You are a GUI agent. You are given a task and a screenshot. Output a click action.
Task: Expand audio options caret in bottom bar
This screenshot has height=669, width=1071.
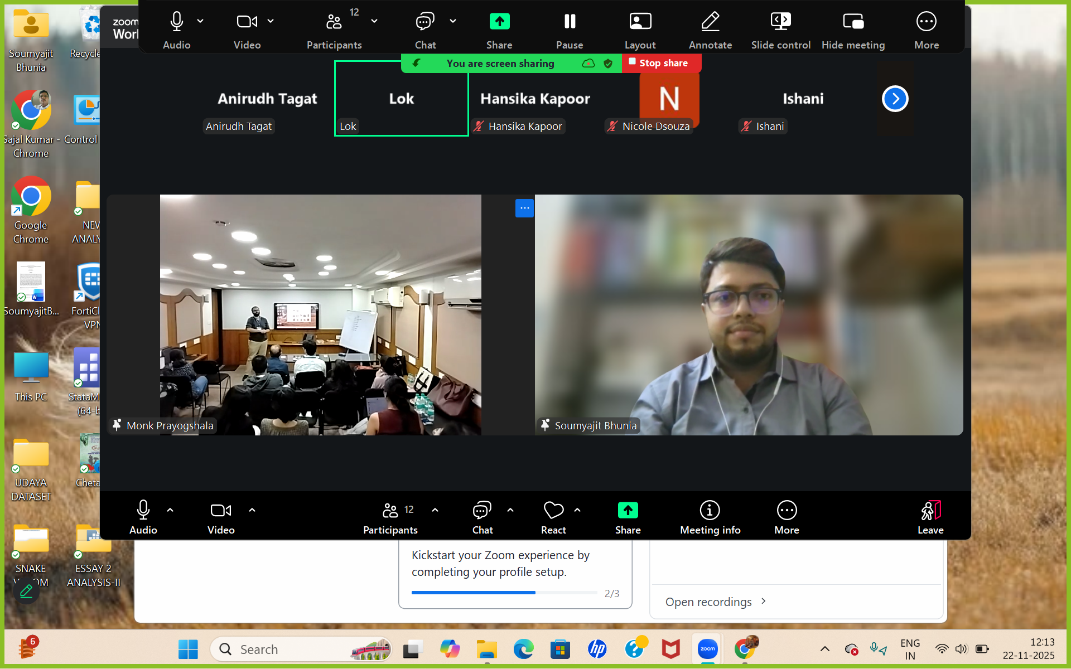[170, 510]
